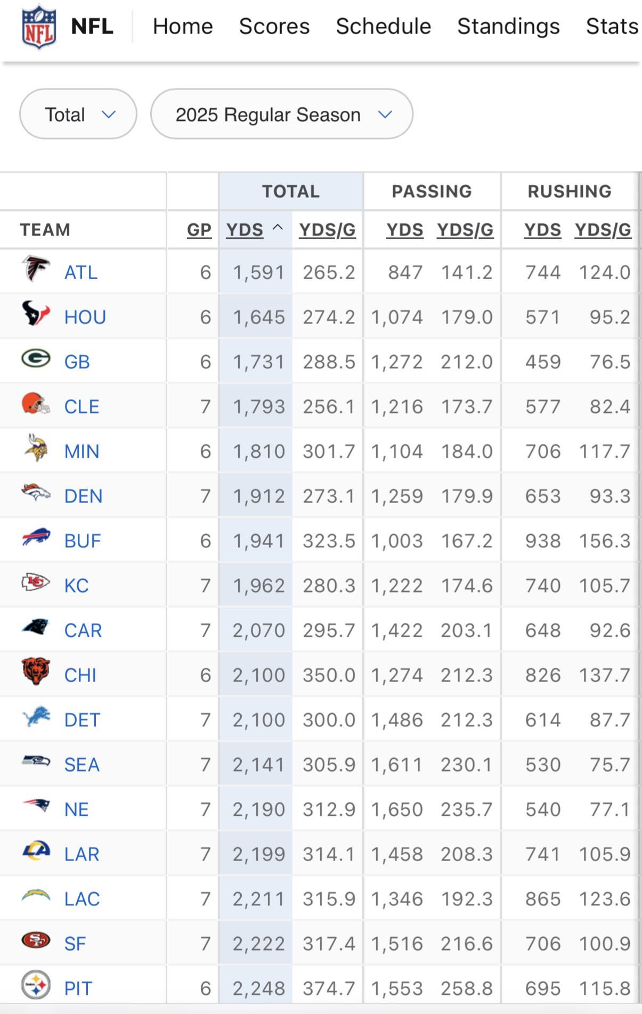Sort table by GP column

pos(199,230)
